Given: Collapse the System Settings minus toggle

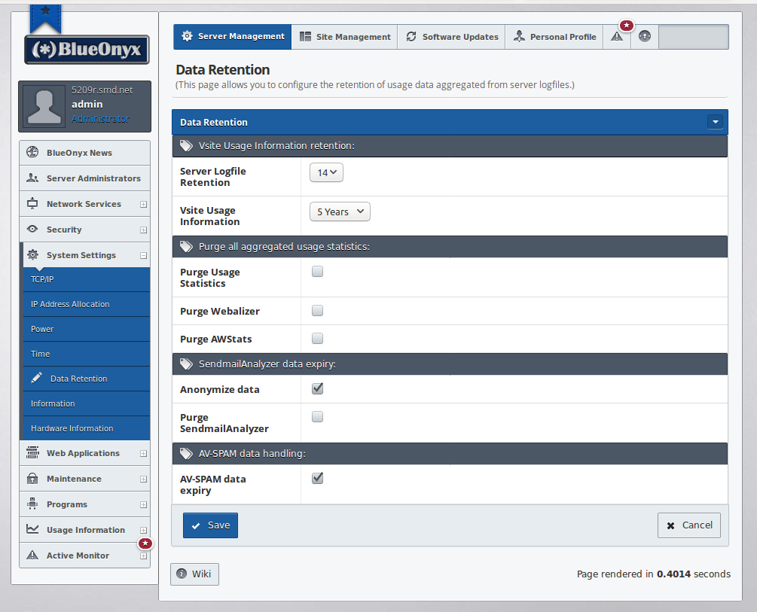Looking at the screenshot, I should [x=143, y=255].
